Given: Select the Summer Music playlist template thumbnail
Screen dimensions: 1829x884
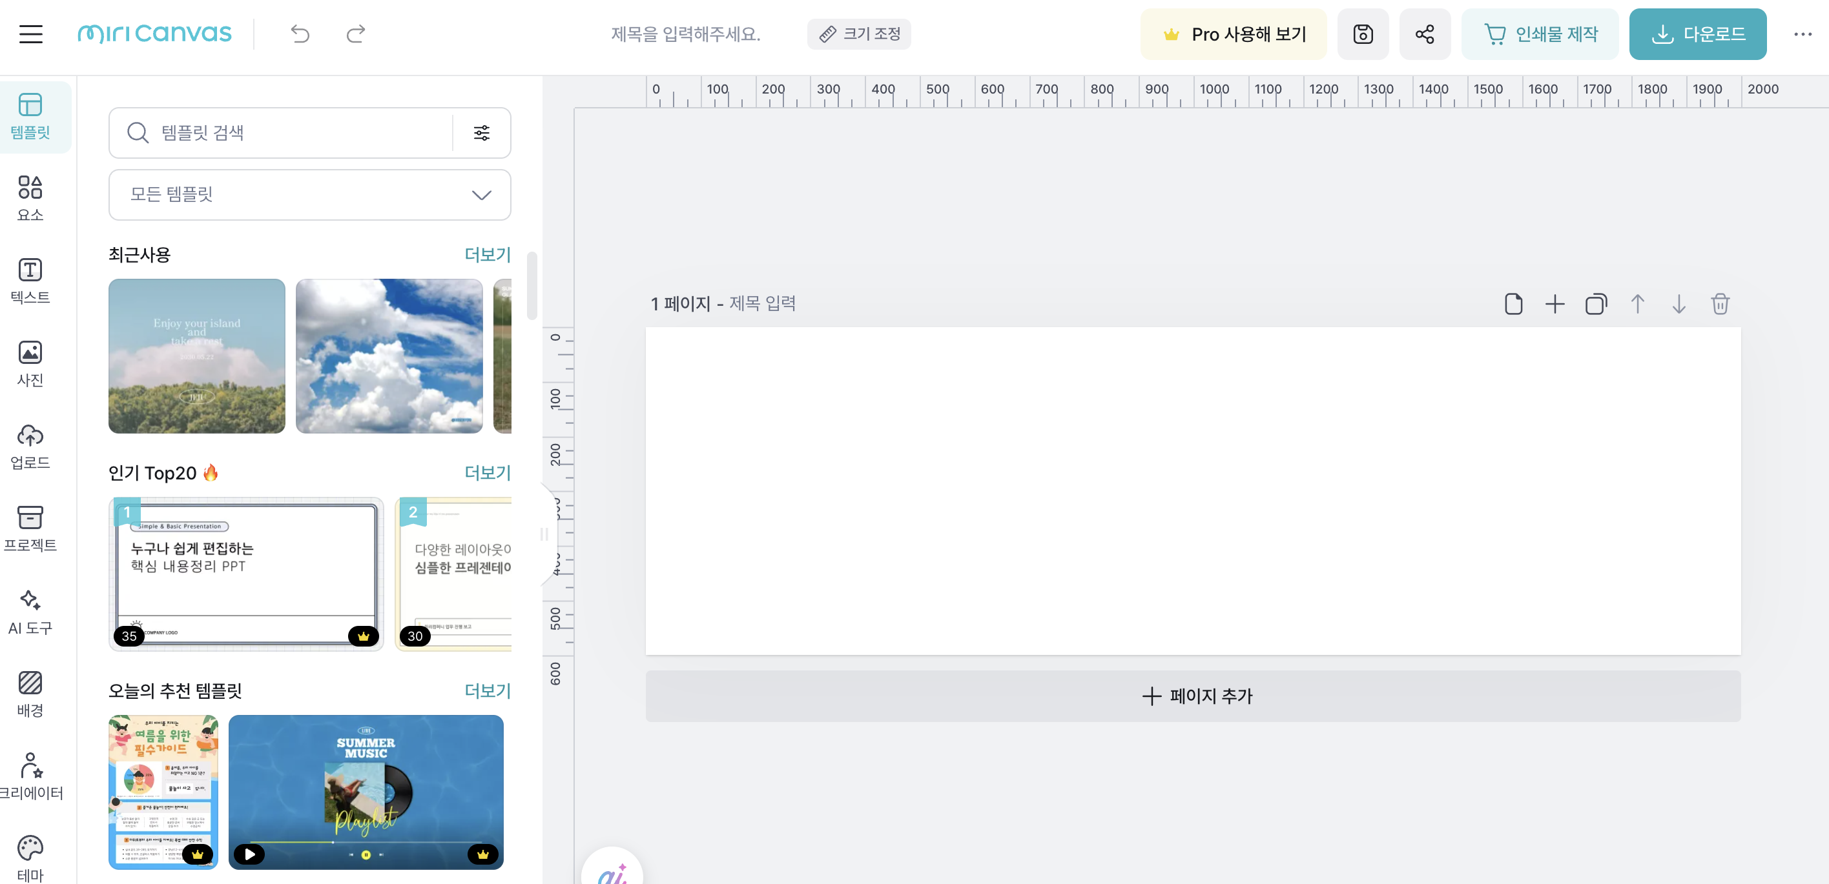Looking at the screenshot, I should pyautogui.click(x=366, y=792).
